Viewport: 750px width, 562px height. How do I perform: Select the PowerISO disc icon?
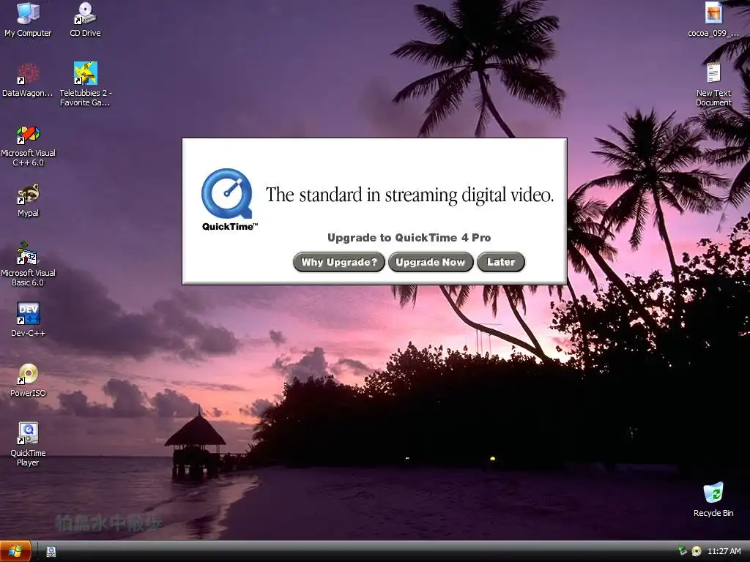point(28,374)
